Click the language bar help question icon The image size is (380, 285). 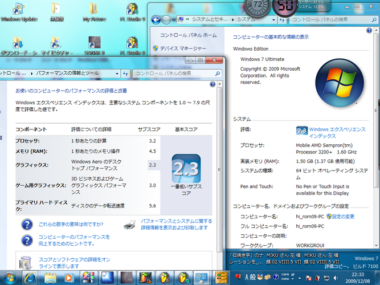(276, 277)
